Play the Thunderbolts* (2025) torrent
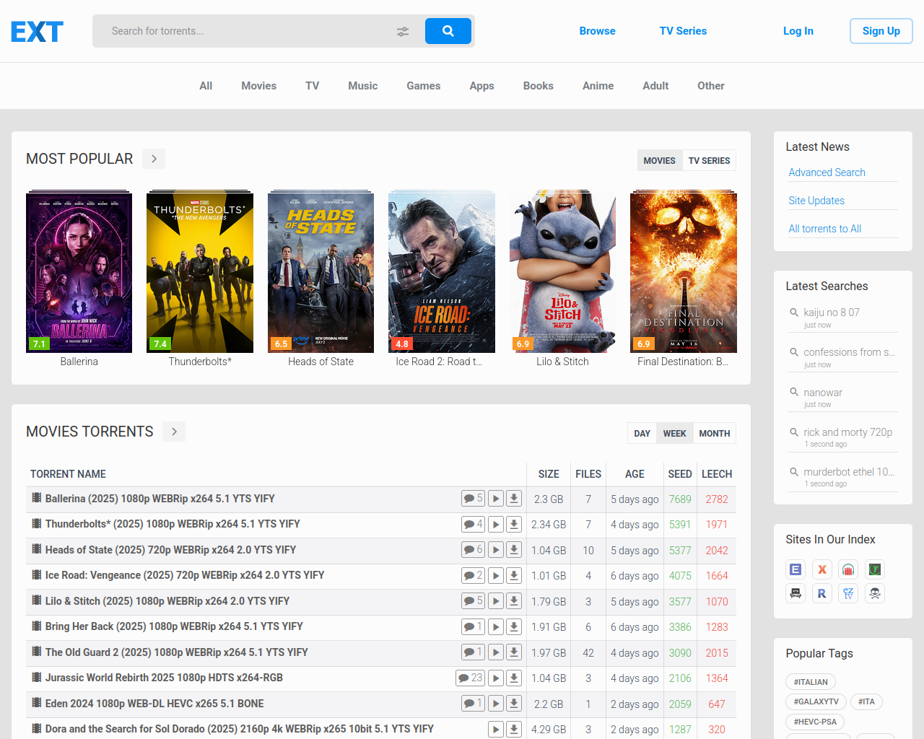The width and height of the screenshot is (924, 739). (x=496, y=525)
